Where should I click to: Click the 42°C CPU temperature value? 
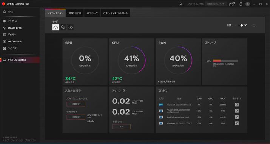[x=117, y=79]
